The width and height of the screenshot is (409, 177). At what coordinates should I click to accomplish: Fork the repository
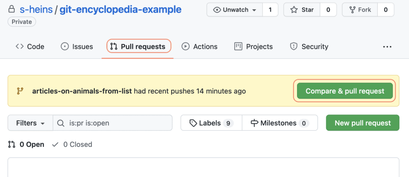360,10
